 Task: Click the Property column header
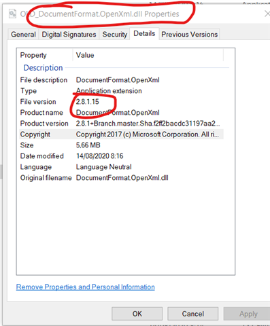tap(33, 55)
